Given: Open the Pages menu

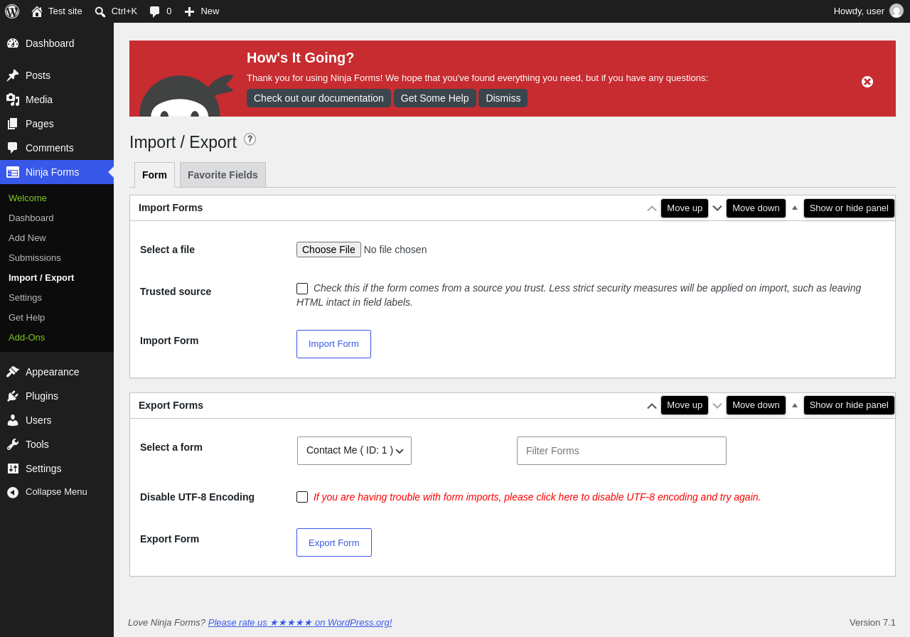Looking at the screenshot, I should 57,124.
